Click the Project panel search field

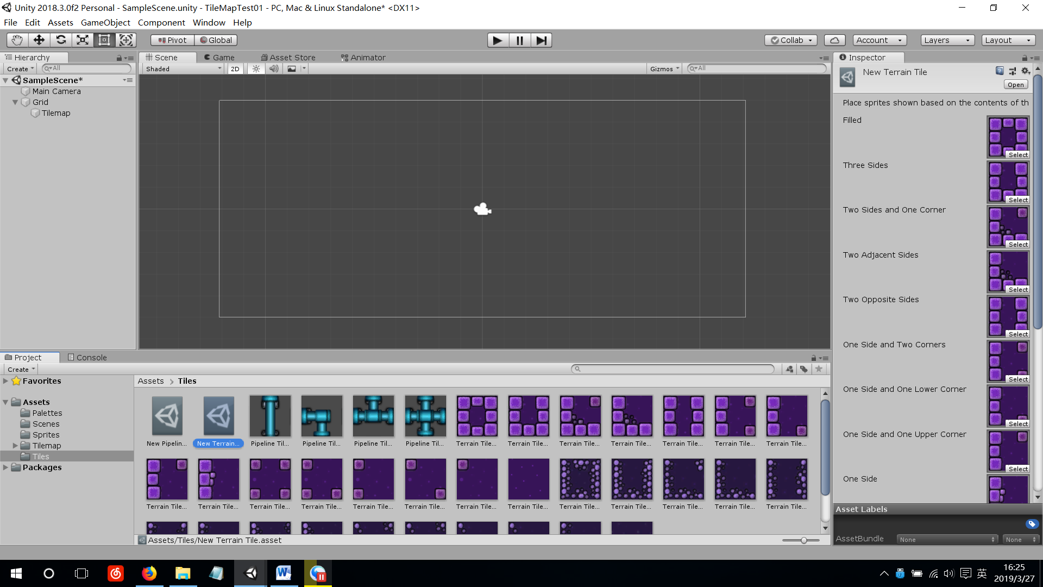pyautogui.click(x=674, y=369)
